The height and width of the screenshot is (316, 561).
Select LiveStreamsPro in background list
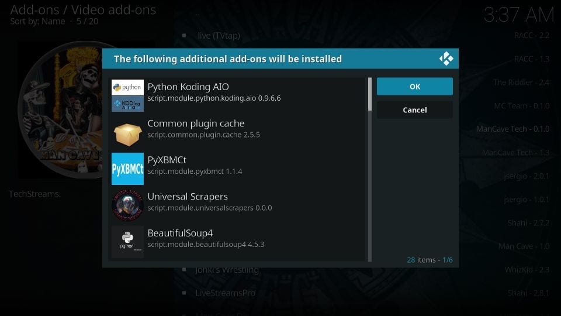click(x=226, y=293)
